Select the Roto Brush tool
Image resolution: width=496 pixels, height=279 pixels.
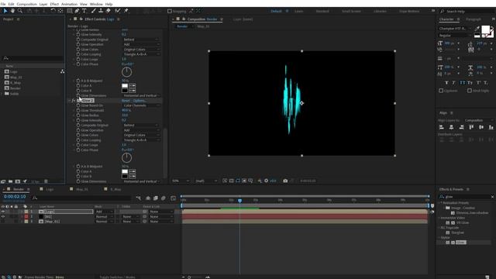tap(117, 11)
